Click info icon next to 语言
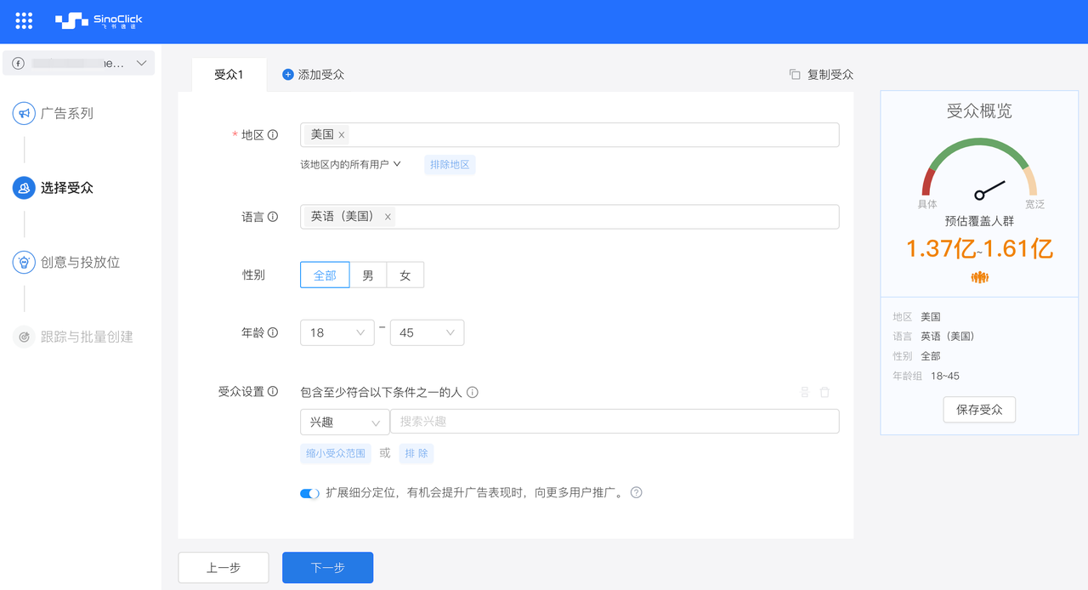 pyautogui.click(x=273, y=217)
